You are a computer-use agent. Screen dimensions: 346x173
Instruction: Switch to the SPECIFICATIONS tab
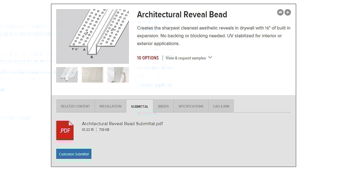[x=191, y=106]
